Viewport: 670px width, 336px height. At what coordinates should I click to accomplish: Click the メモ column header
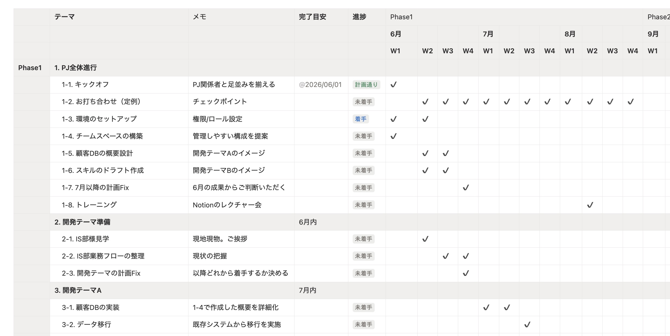point(241,17)
